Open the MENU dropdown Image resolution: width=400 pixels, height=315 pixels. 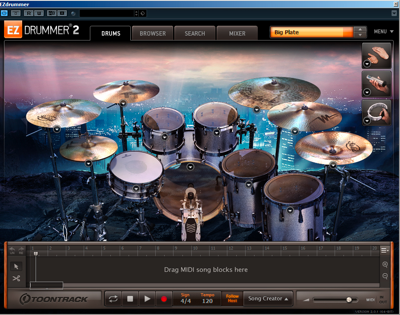click(x=384, y=32)
